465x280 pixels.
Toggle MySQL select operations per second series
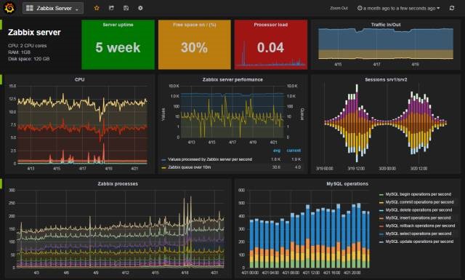tap(418, 233)
